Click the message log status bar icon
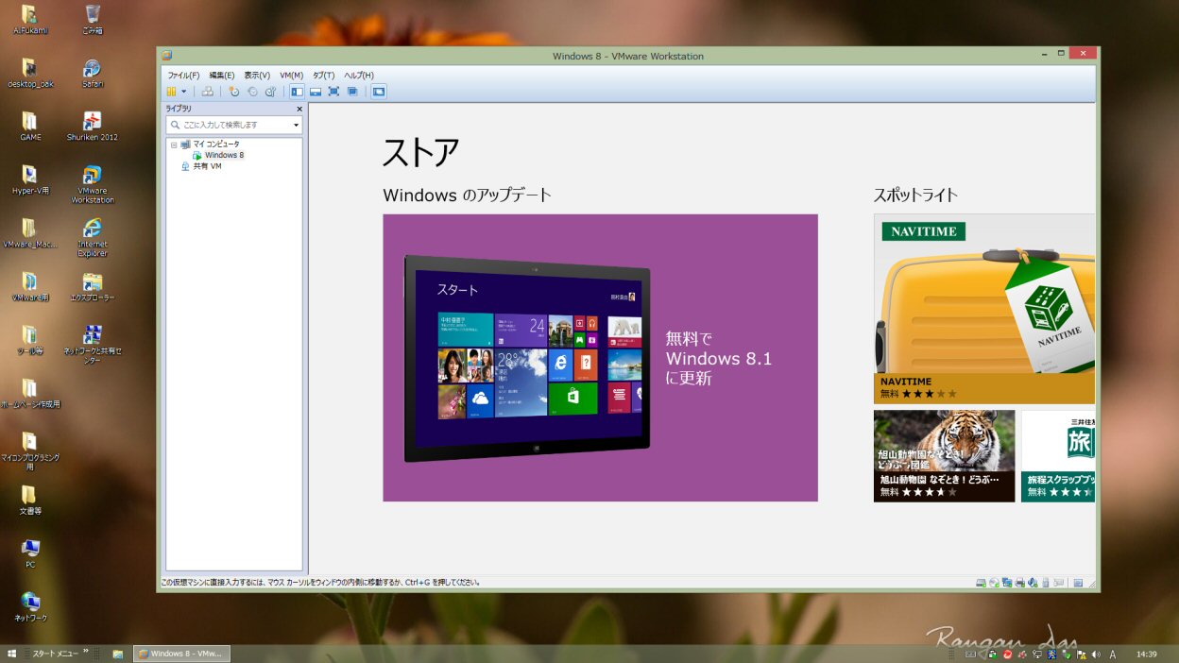The height and width of the screenshot is (663, 1179). point(1059,583)
